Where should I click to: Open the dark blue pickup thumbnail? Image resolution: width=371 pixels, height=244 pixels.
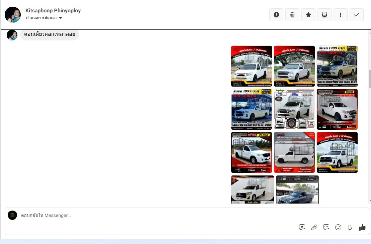pos(297,190)
